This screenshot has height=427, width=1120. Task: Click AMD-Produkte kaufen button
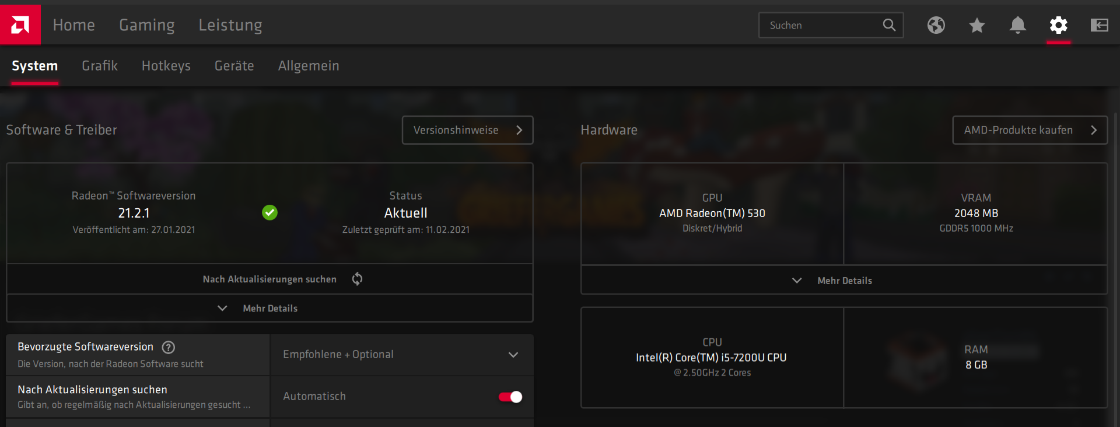pos(1030,130)
